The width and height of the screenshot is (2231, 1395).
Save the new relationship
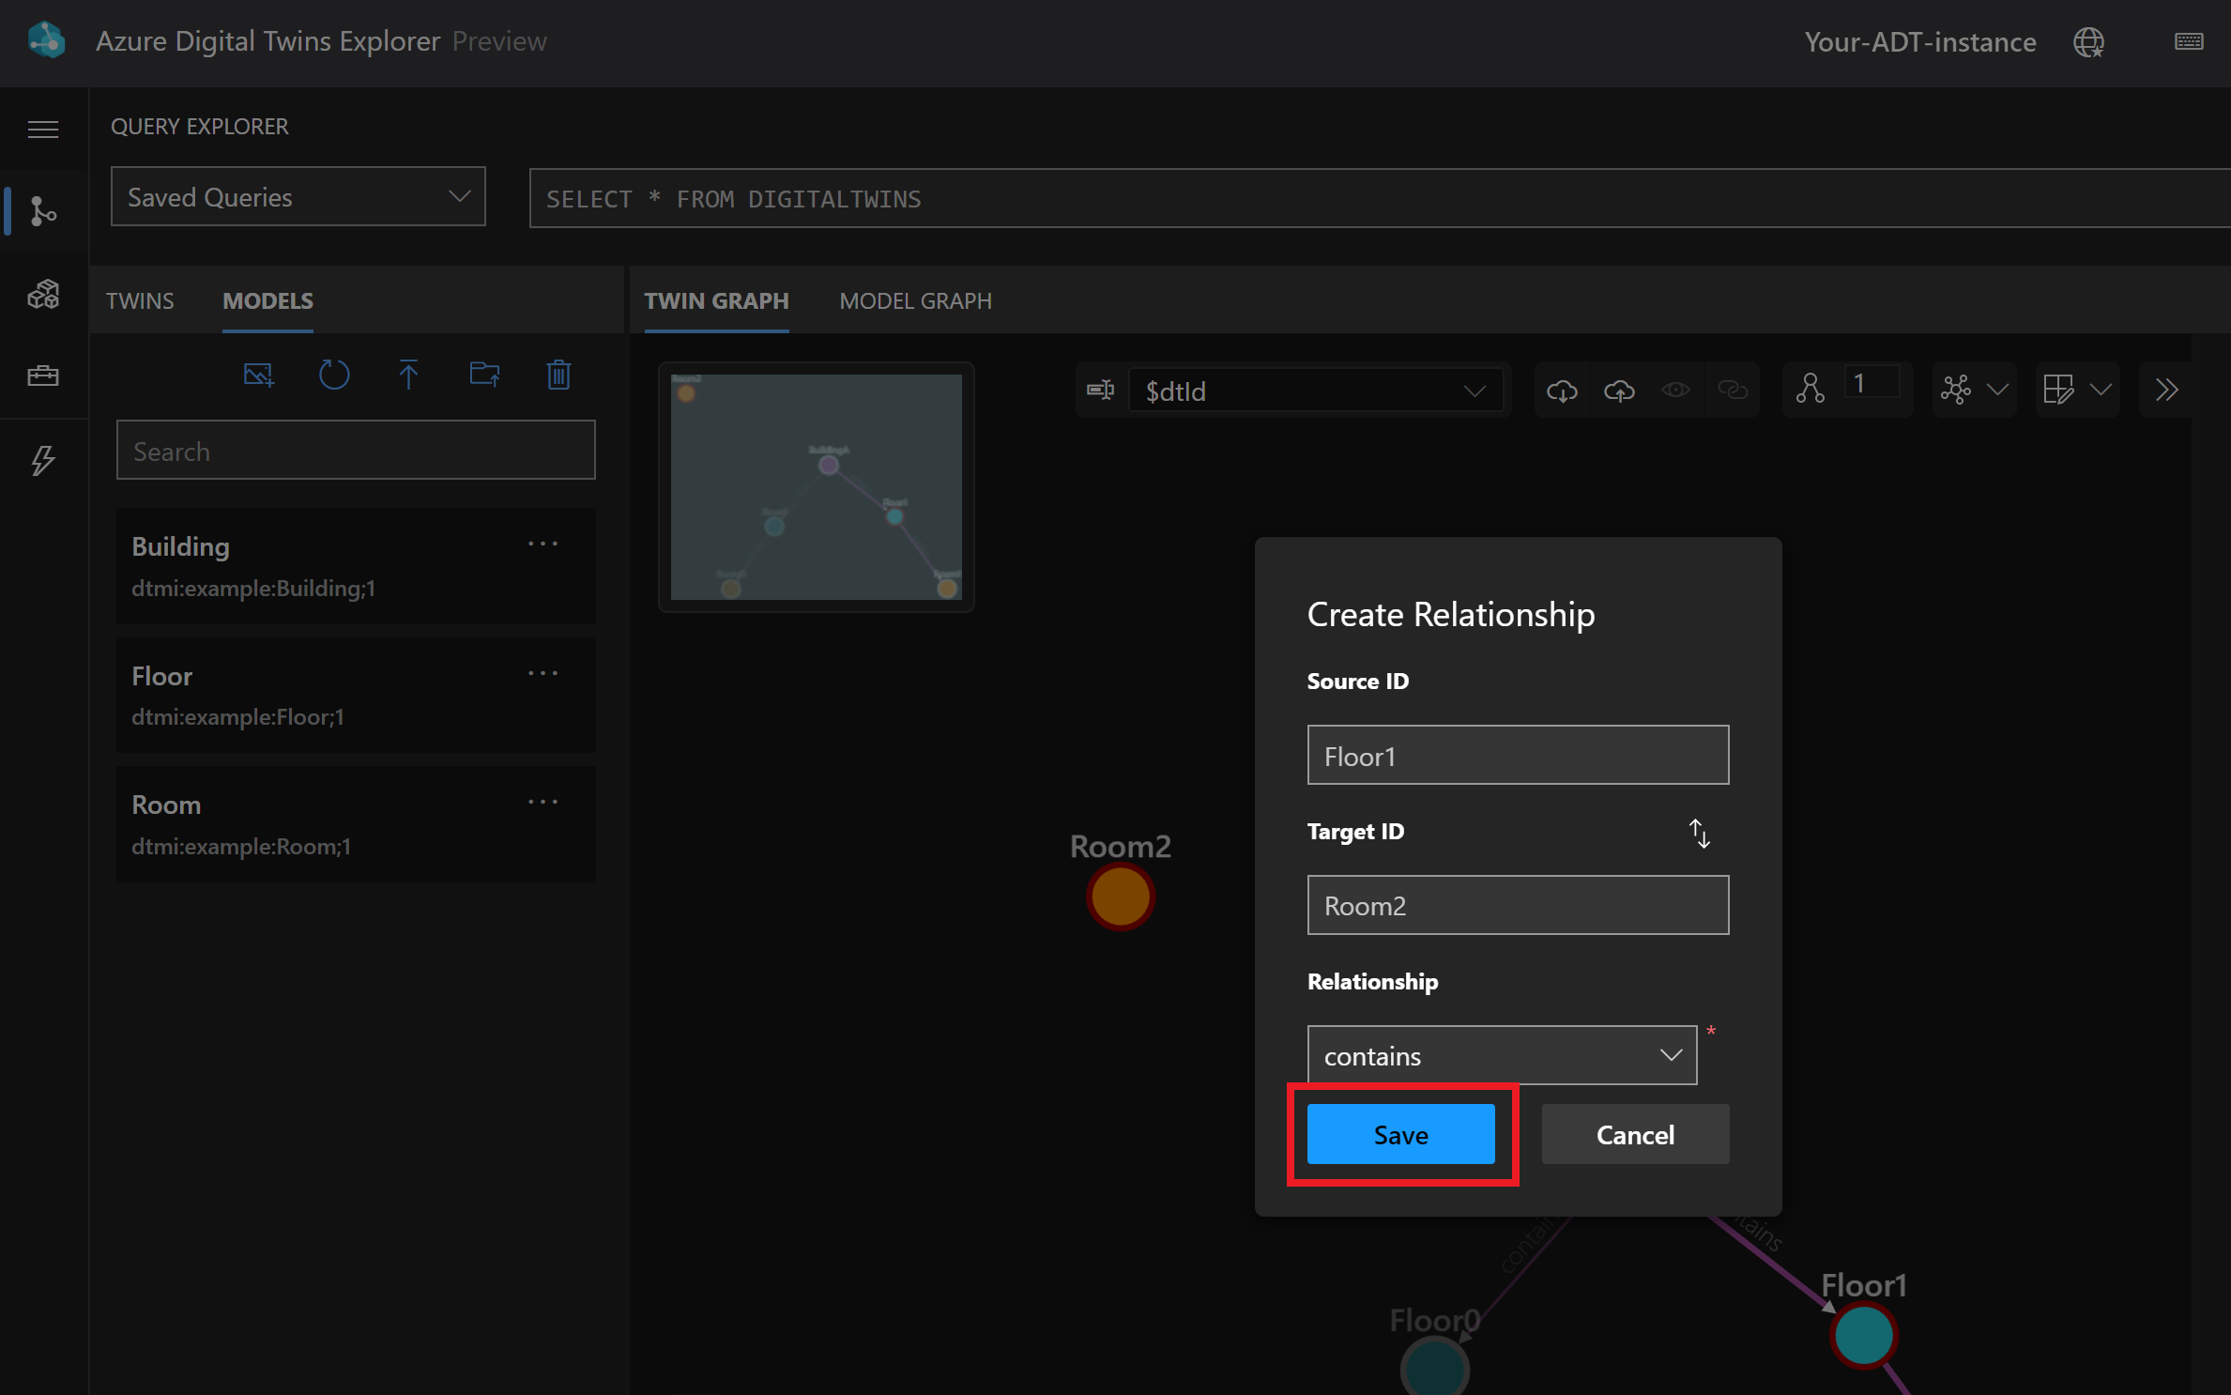tap(1401, 1135)
